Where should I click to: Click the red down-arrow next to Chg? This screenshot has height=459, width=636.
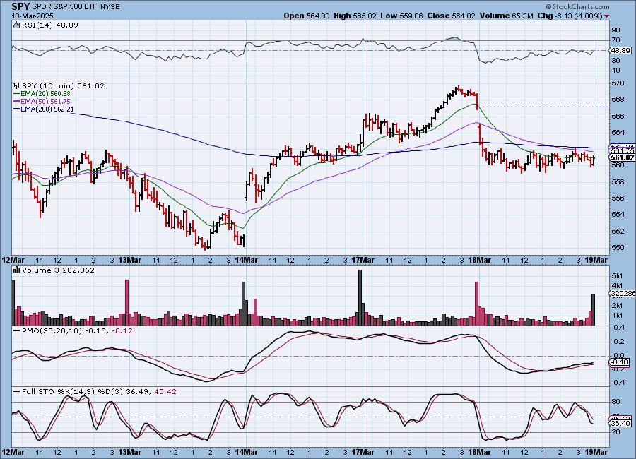[x=606, y=16]
